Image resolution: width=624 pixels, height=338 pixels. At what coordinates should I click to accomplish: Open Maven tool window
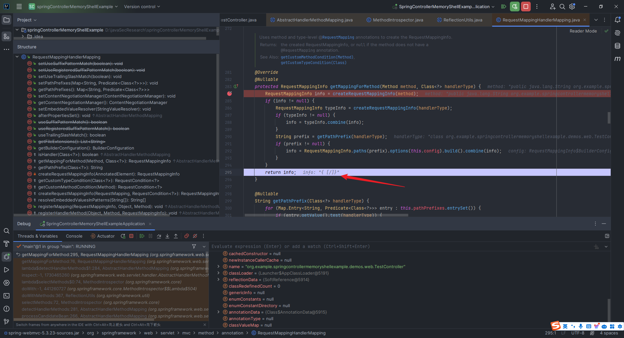617,59
